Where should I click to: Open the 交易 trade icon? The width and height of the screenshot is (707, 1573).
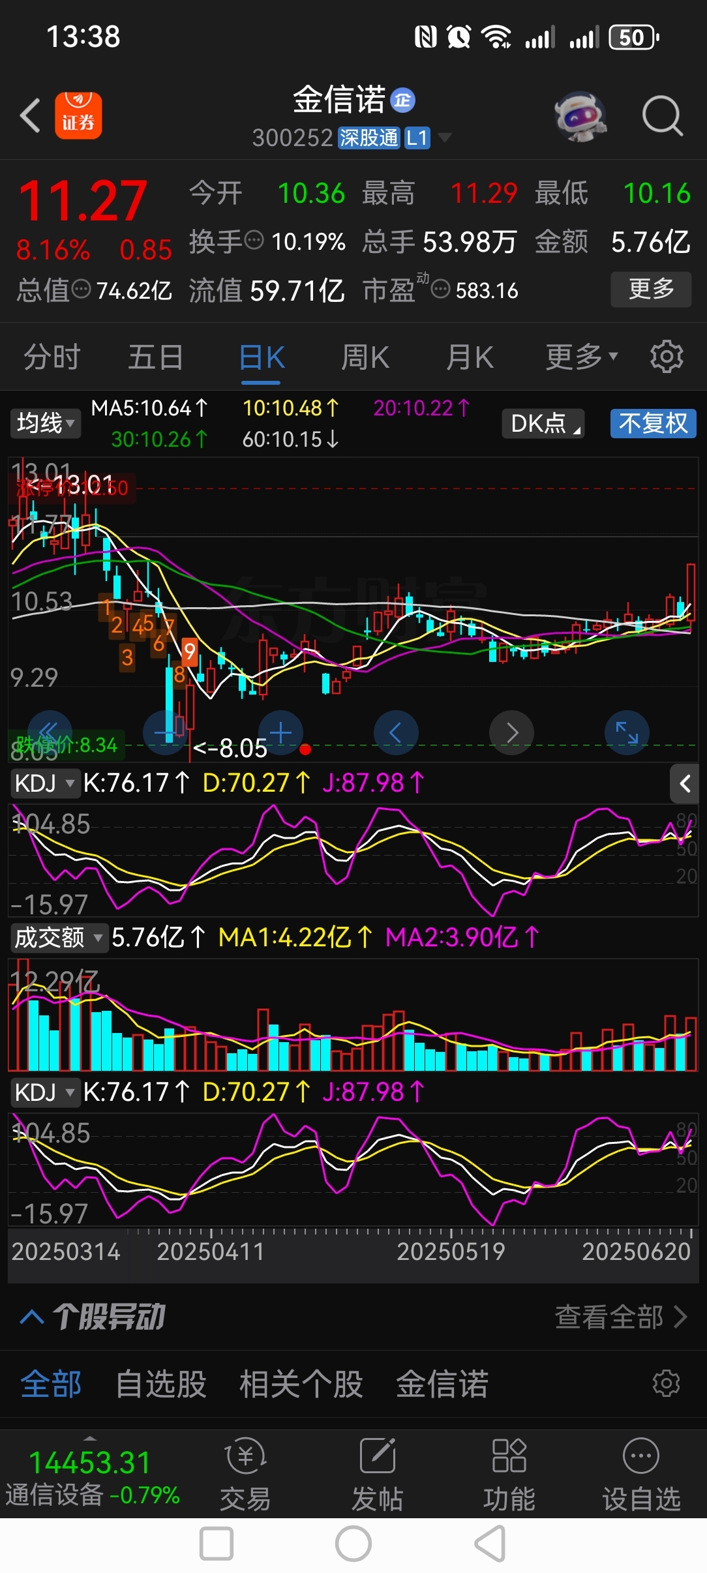(x=245, y=1474)
